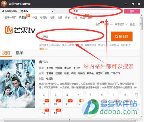The width and height of the screenshot is (144, 122).
Task: Click the horizontal scrollbar left arrow
Action: coord(2,120)
